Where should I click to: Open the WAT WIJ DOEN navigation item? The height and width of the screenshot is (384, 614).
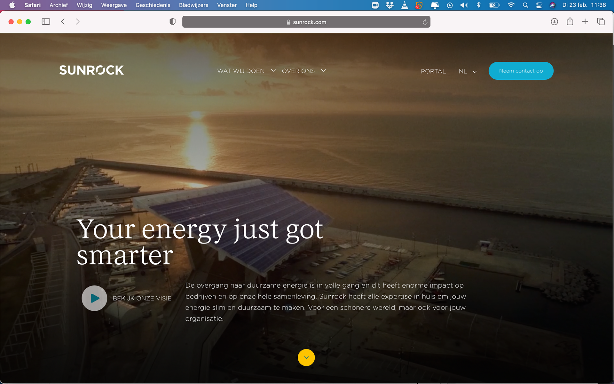click(241, 71)
